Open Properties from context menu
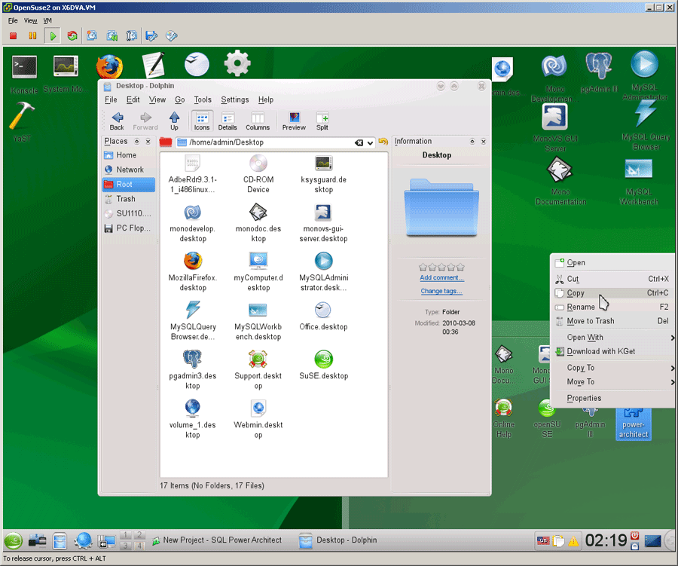Screen dimensions: 678x566 612,398
